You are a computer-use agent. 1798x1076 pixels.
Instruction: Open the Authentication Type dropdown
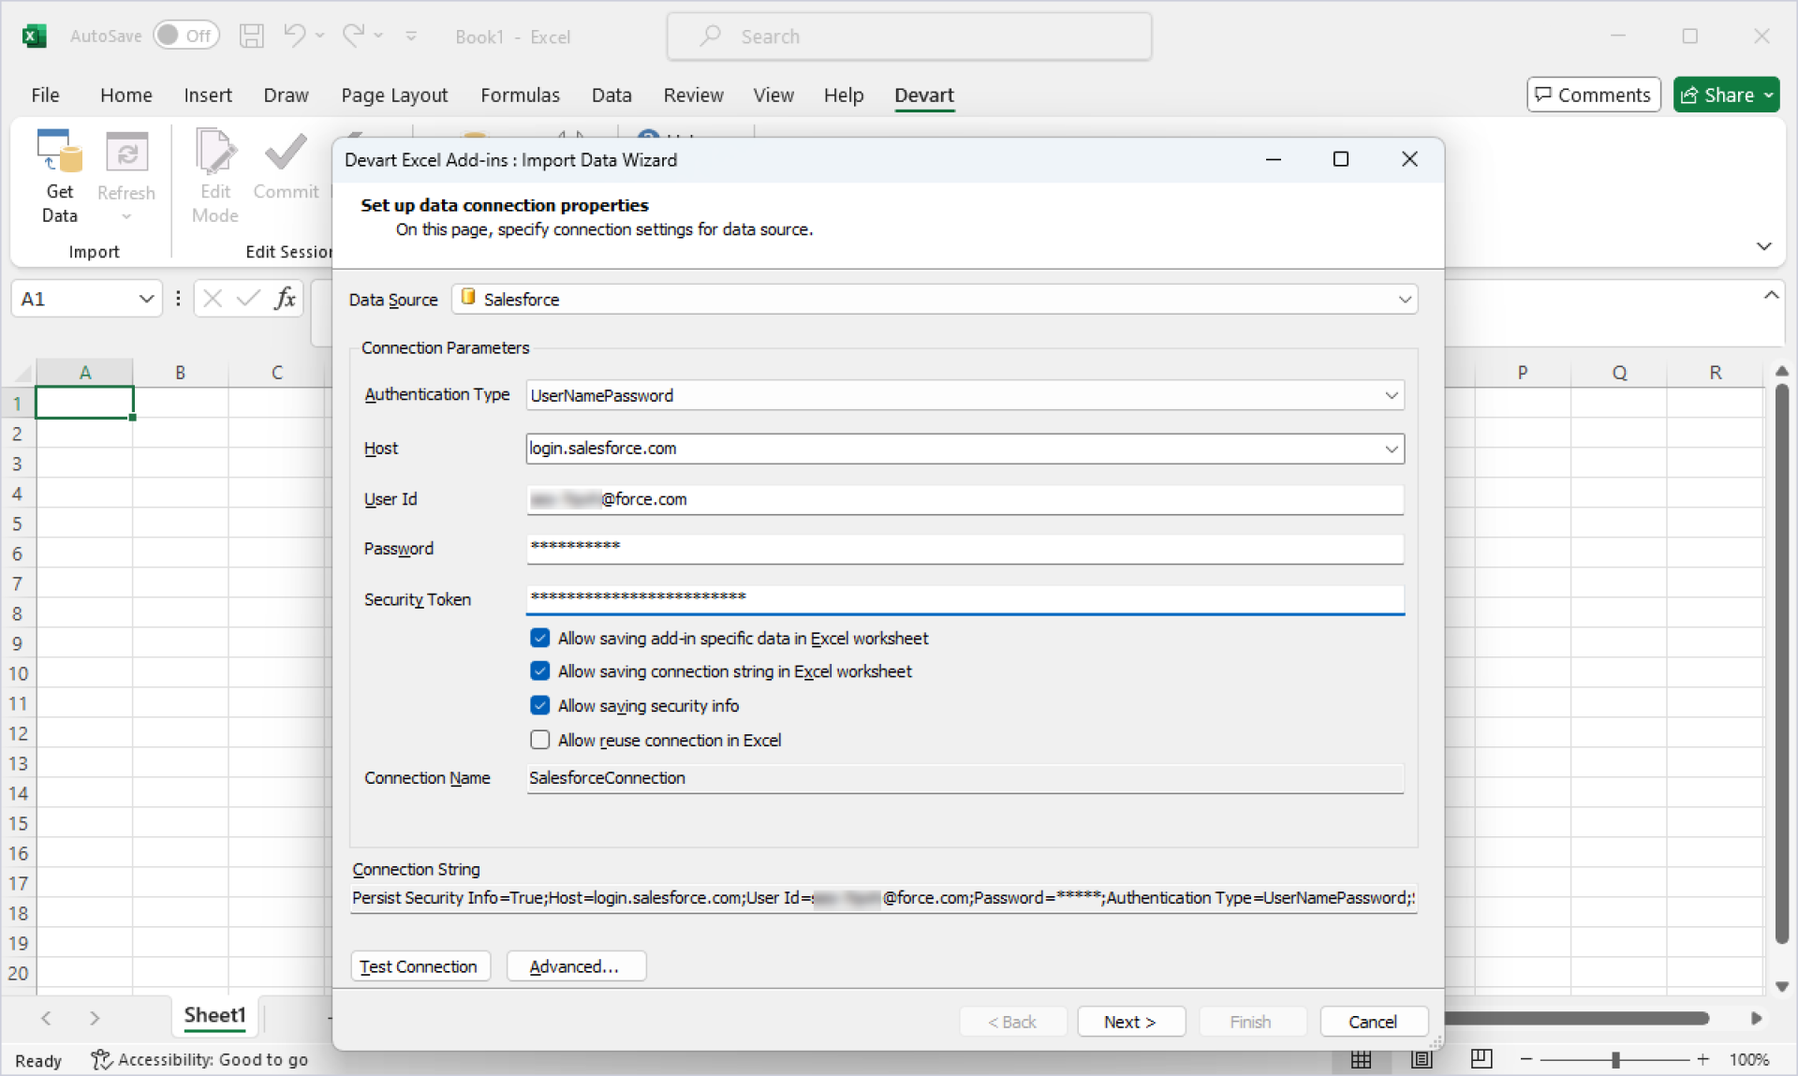pos(1392,395)
